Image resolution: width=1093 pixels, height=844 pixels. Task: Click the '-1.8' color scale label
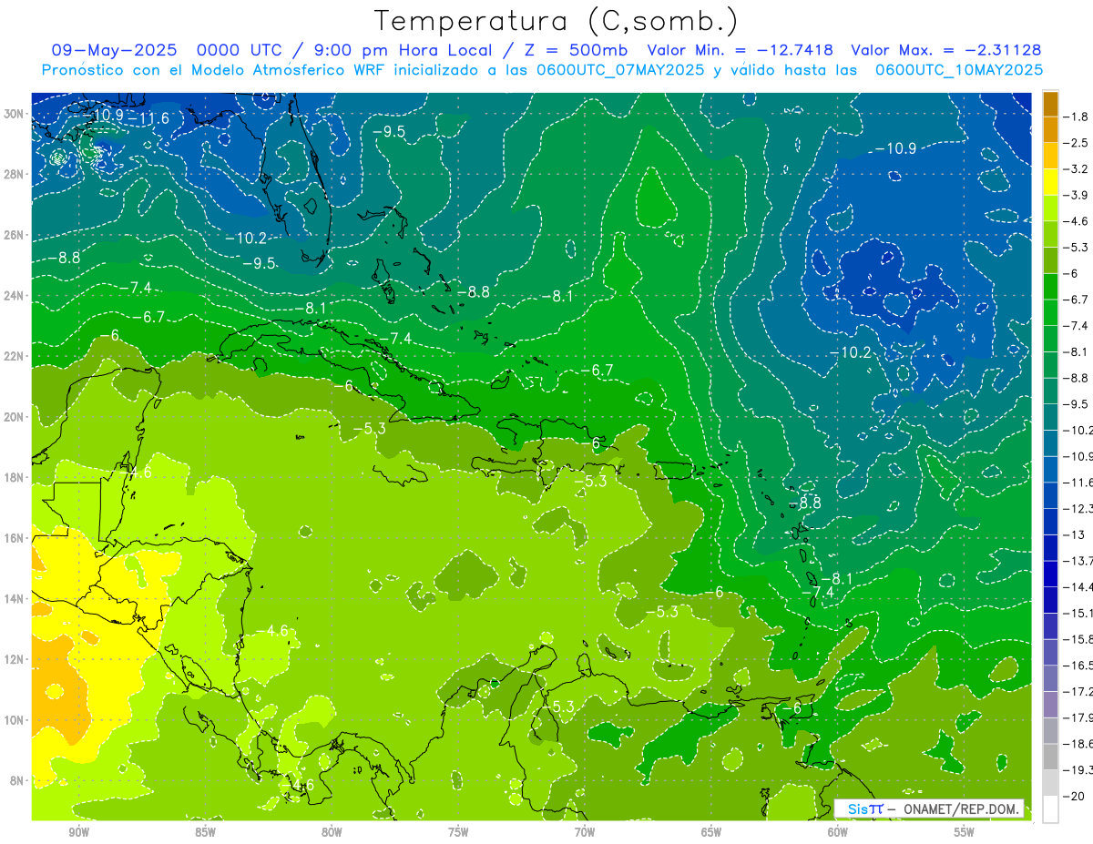pyautogui.click(x=1078, y=117)
